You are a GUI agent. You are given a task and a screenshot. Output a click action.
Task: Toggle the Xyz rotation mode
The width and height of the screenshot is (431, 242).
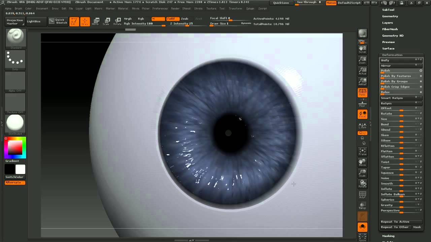coord(362,133)
